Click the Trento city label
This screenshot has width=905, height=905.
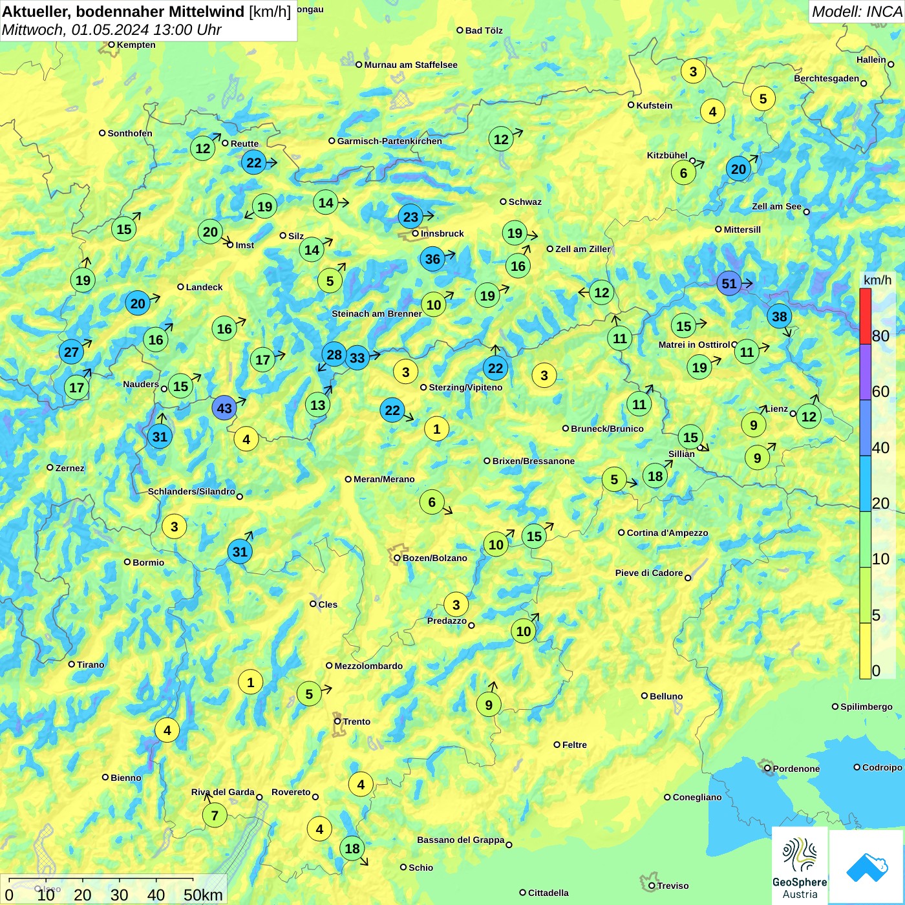(356, 721)
